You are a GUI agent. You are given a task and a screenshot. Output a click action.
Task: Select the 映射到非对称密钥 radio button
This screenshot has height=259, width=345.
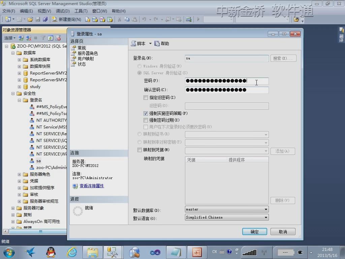(139, 142)
